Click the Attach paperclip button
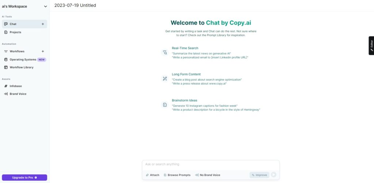374x183 pixels. coord(152,175)
